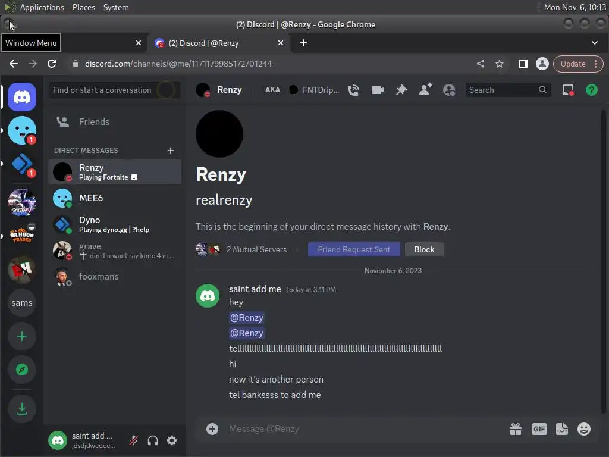Open Discord inbox icon
609x457 pixels.
pos(568,90)
